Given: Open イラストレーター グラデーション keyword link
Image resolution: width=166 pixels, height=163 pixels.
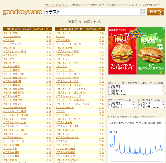Looking at the screenshot, I should click(73, 104).
